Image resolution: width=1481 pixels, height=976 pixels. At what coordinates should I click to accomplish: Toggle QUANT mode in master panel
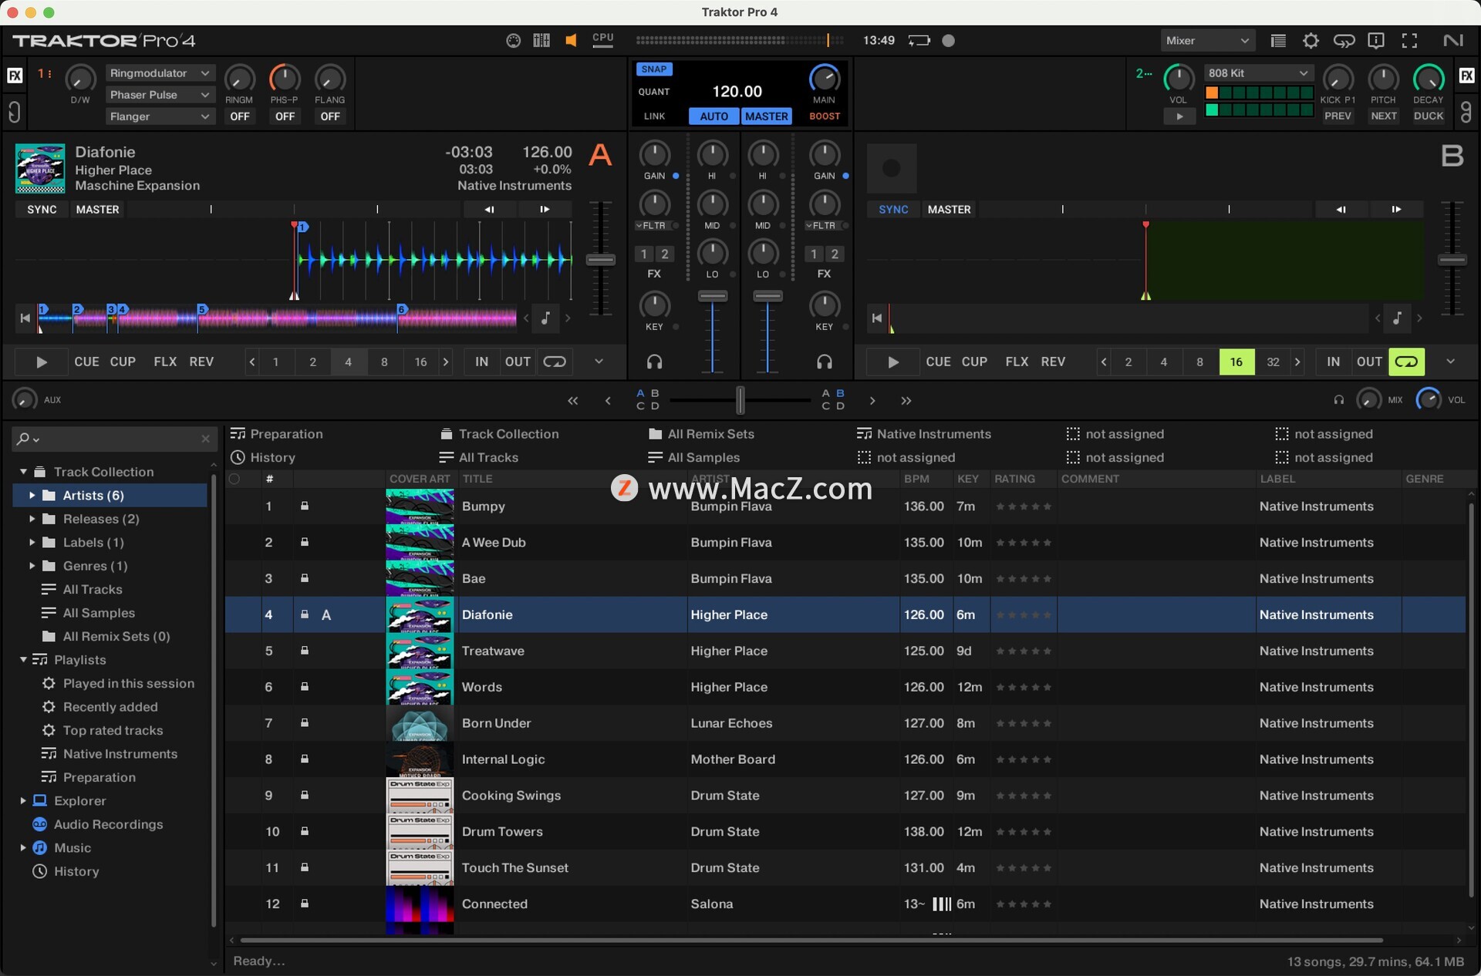coord(653,92)
